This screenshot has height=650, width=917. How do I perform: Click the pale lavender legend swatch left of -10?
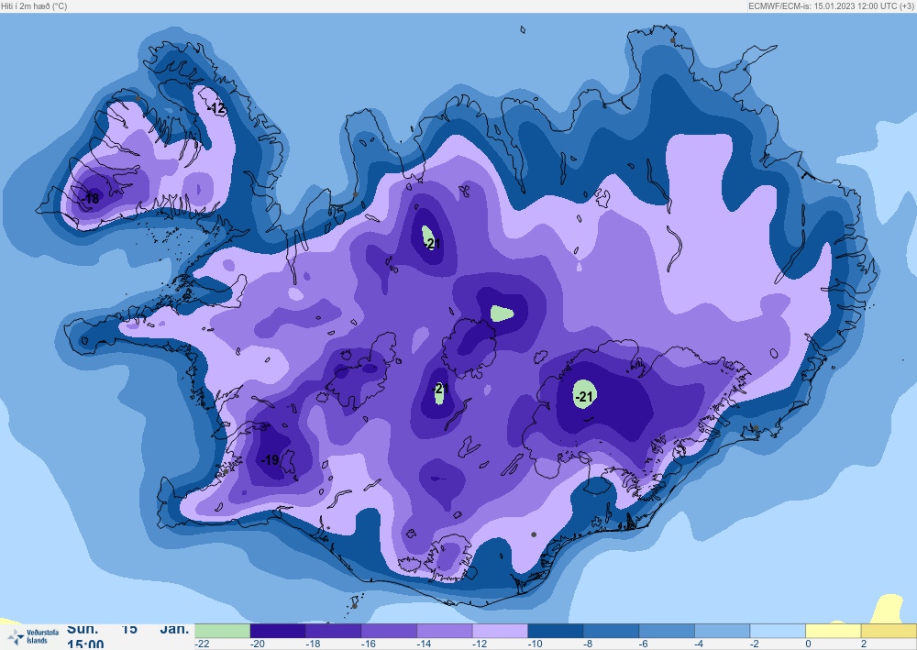500,631
